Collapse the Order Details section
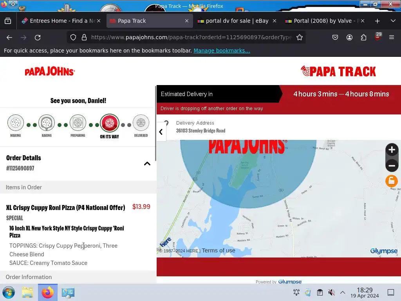This screenshot has height=301, width=401. coord(147,163)
